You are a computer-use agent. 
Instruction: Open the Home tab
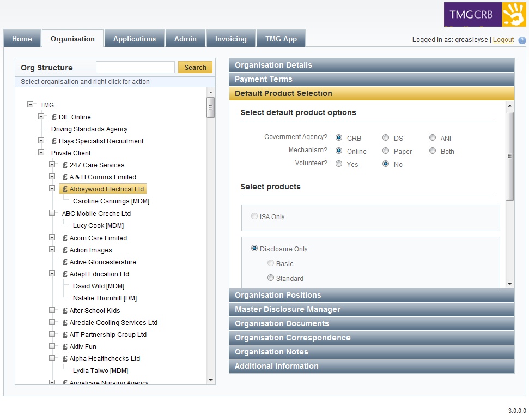[22, 39]
